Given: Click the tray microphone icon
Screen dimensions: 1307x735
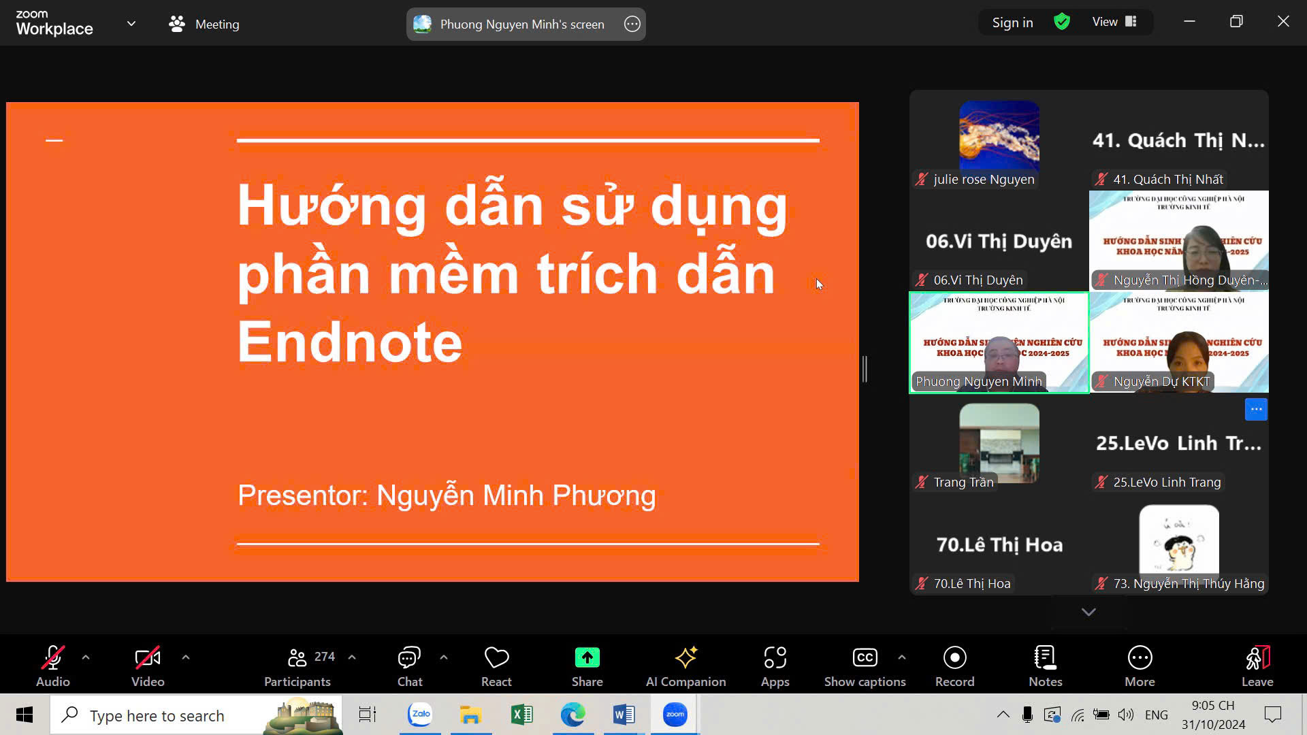Looking at the screenshot, I should coord(1028,715).
